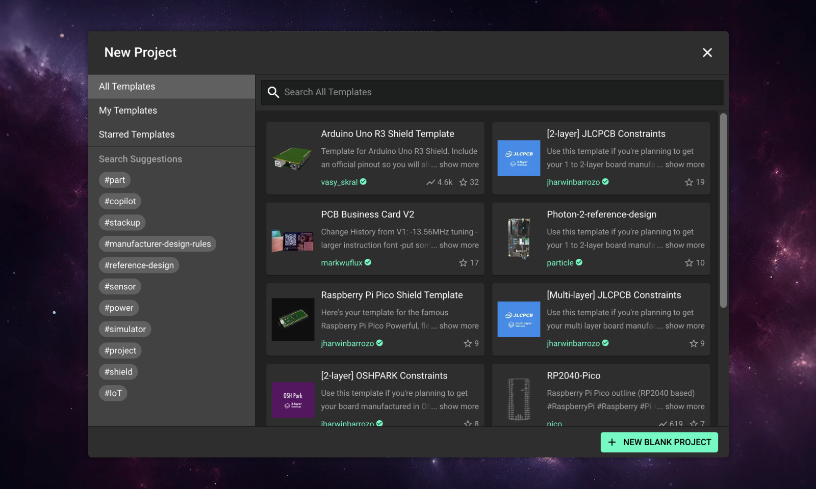
Task: Pick the #simulator suggestion tag
Action: pyautogui.click(x=125, y=330)
